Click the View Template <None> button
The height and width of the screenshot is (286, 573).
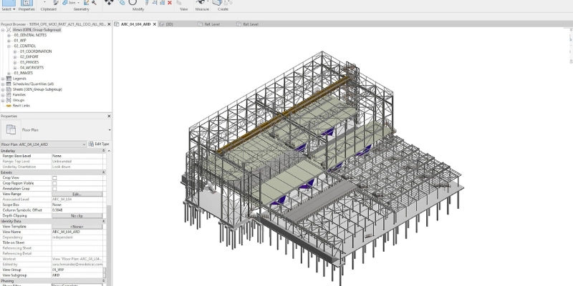pyautogui.click(x=77, y=227)
